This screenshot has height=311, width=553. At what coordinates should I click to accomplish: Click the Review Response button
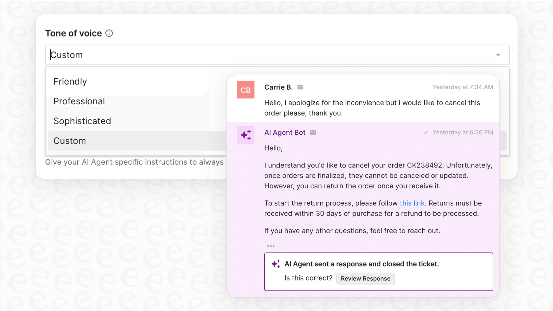[365, 278]
